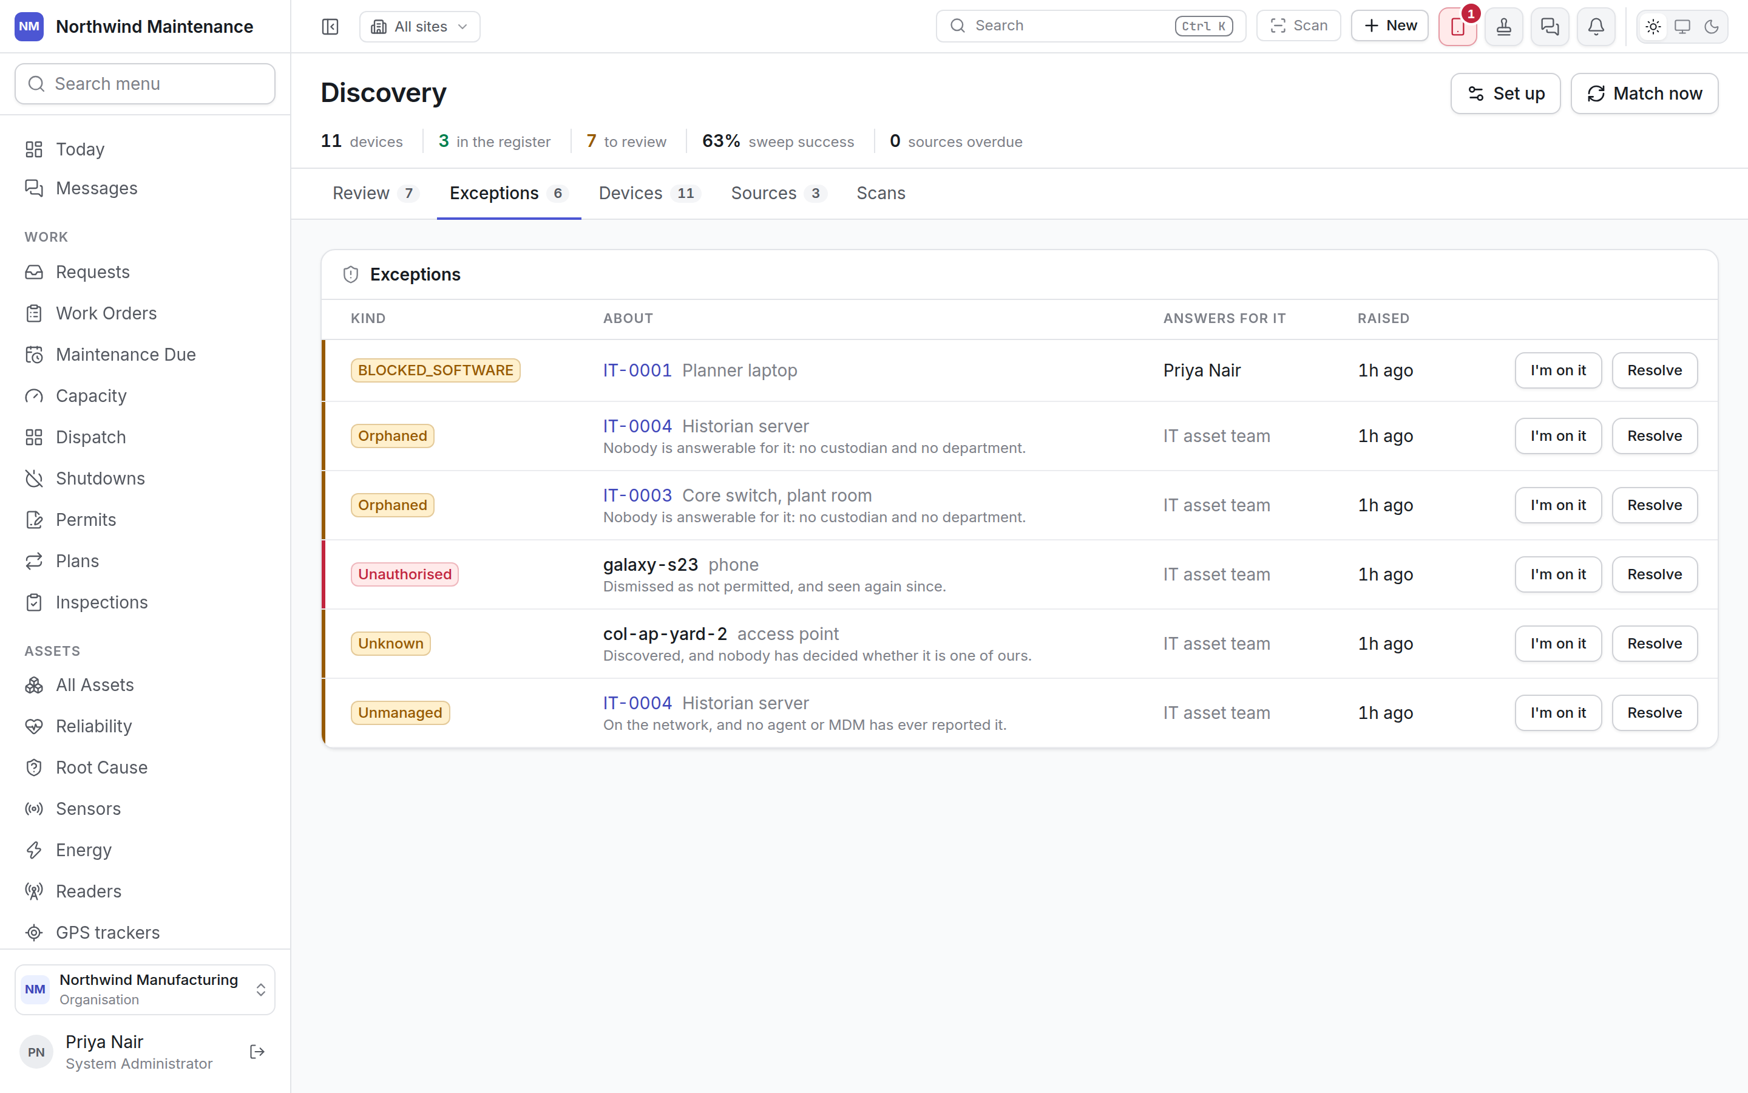Open Work Orders in sidebar

pyautogui.click(x=145, y=313)
